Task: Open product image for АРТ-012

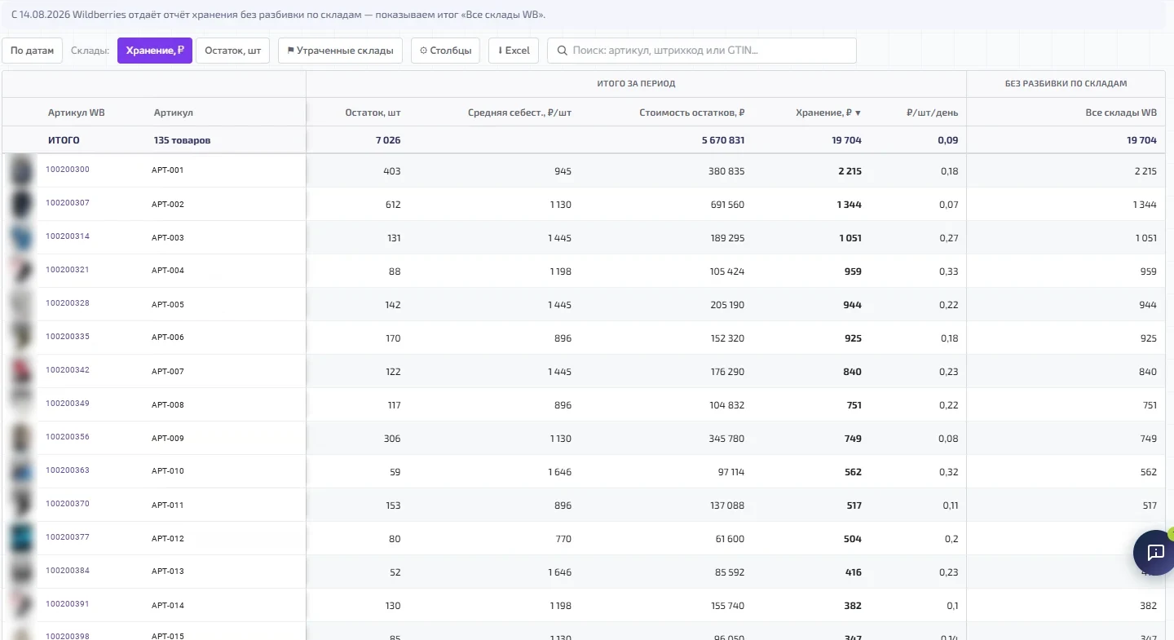Action: (x=21, y=539)
